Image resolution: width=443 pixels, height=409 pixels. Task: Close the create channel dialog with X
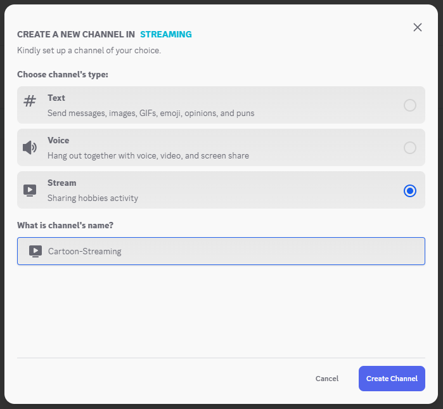[417, 27]
